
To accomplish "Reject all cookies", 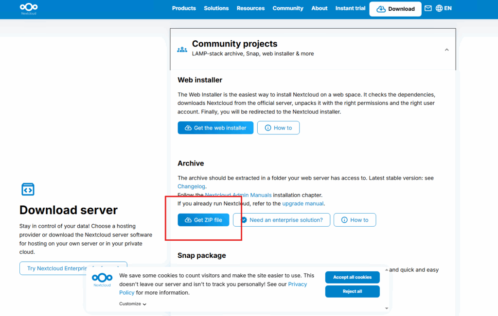I will pos(352,291).
